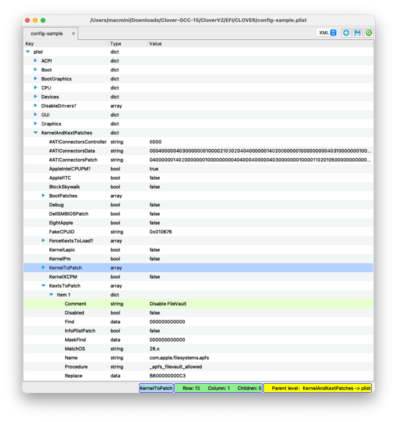
Task: Select the Procedure key row
Action: click(x=198, y=367)
